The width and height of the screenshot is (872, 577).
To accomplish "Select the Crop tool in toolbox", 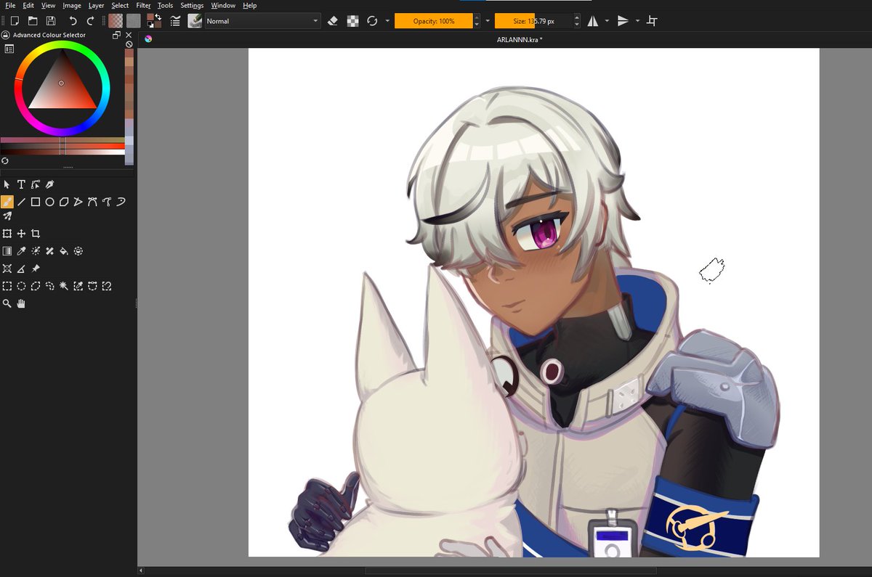I will pos(36,234).
